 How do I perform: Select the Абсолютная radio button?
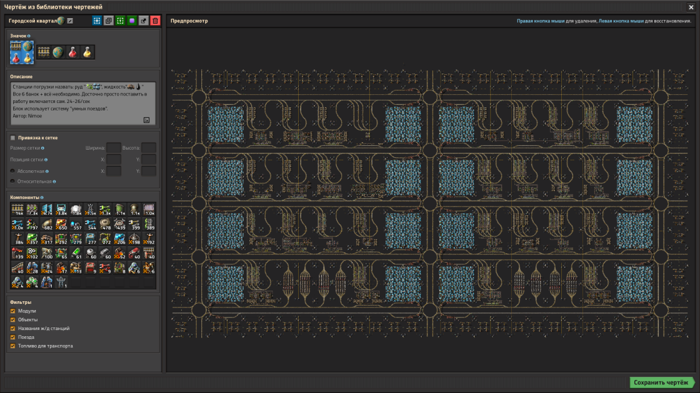(12, 171)
